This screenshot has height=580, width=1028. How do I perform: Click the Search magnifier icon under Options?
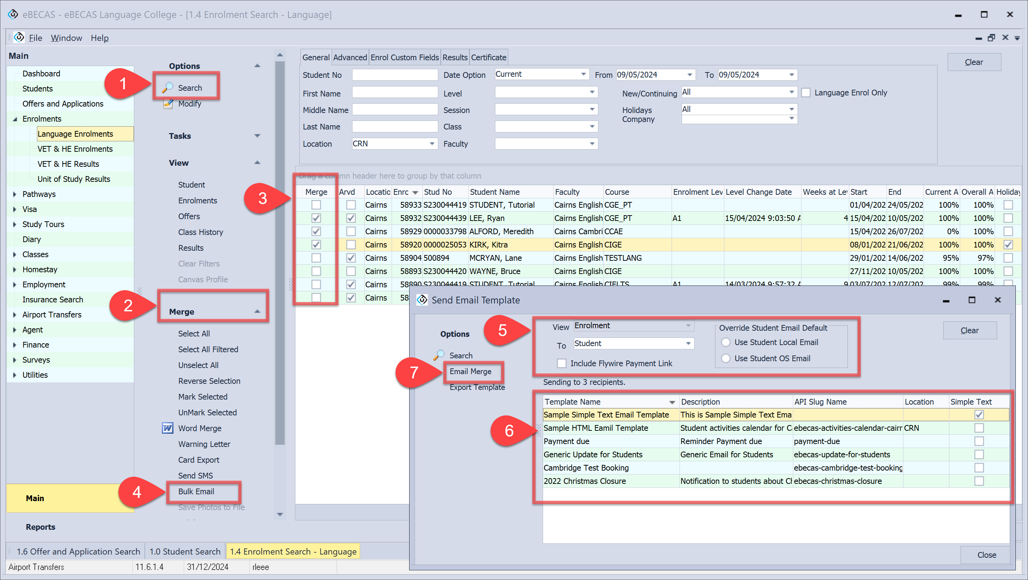click(x=167, y=88)
